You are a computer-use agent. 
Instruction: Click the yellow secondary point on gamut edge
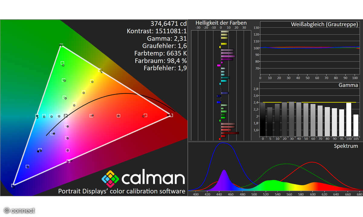pos(101,70)
